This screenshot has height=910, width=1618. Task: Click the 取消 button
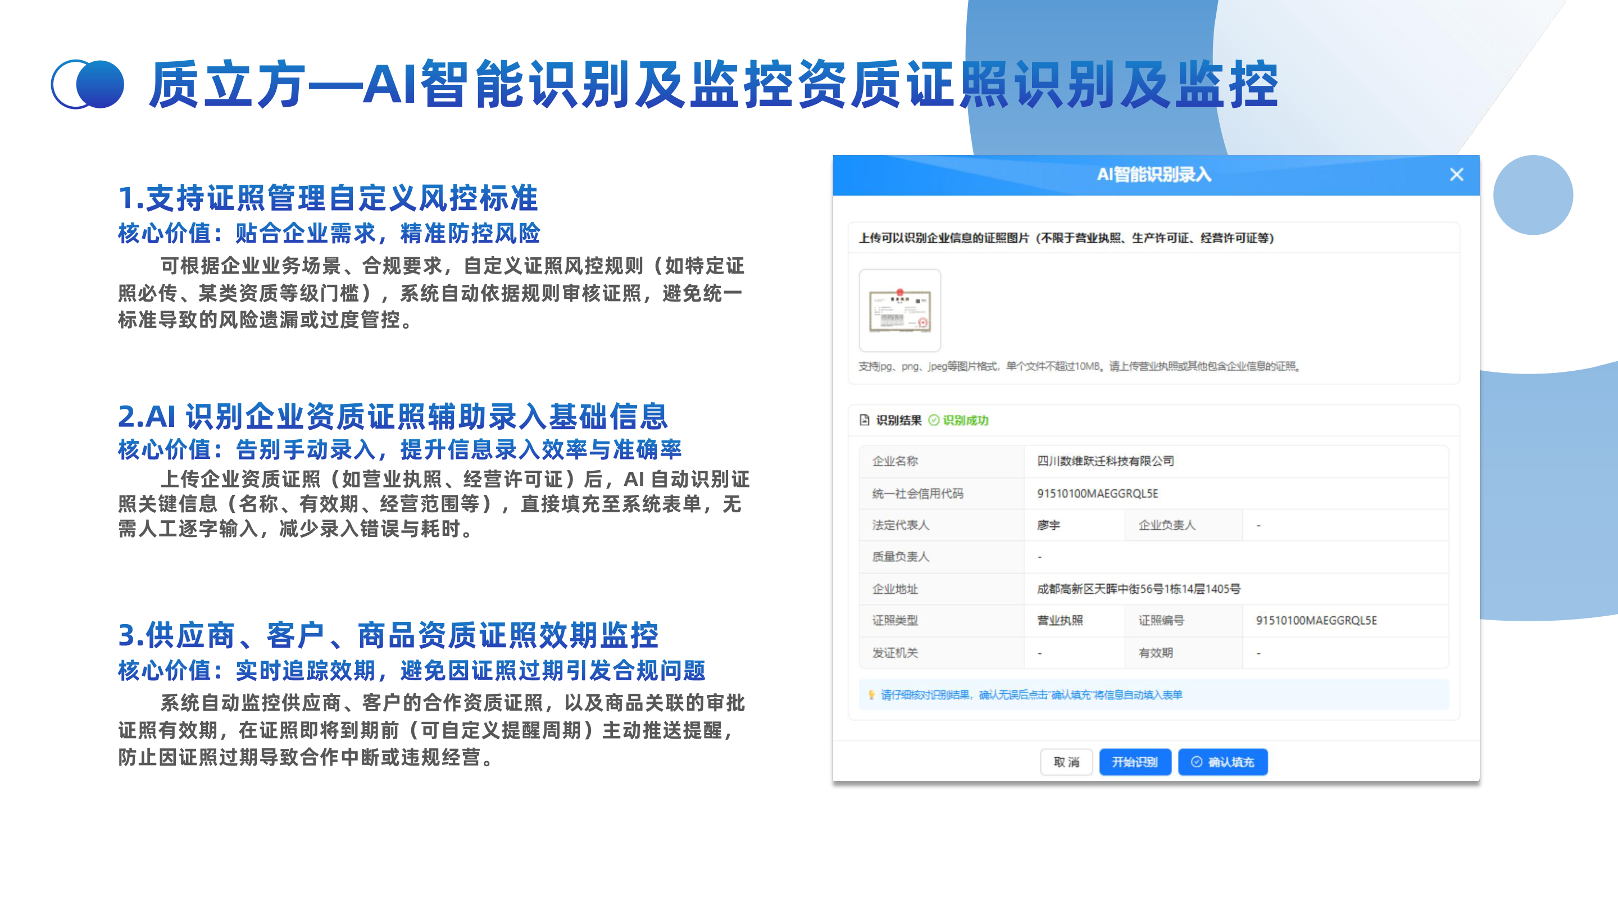(1066, 762)
